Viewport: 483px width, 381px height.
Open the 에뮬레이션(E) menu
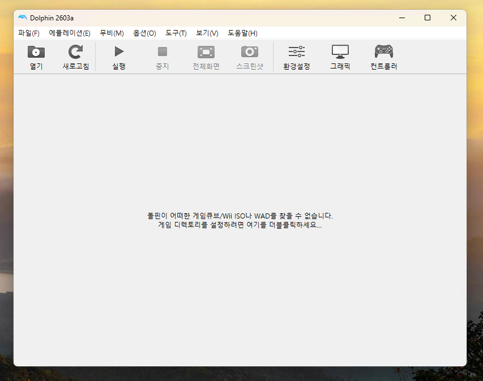pos(70,33)
